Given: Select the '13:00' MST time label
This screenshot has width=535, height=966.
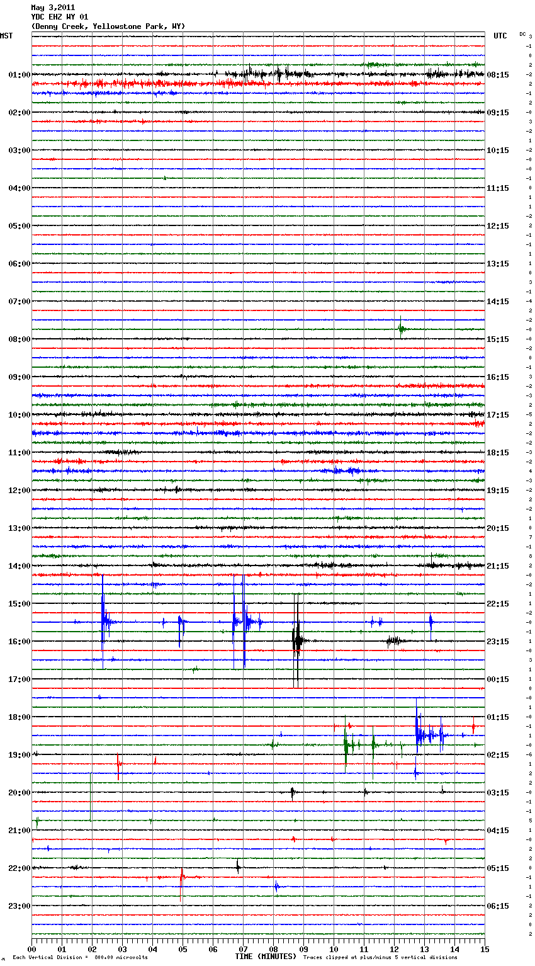Looking at the screenshot, I should click(x=20, y=528).
